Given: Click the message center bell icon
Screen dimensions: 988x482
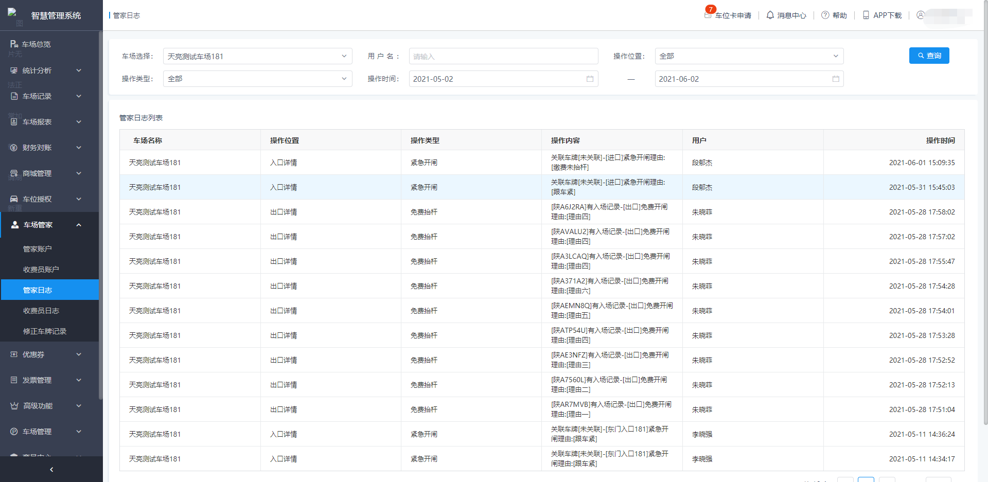Looking at the screenshot, I should 770,15.
